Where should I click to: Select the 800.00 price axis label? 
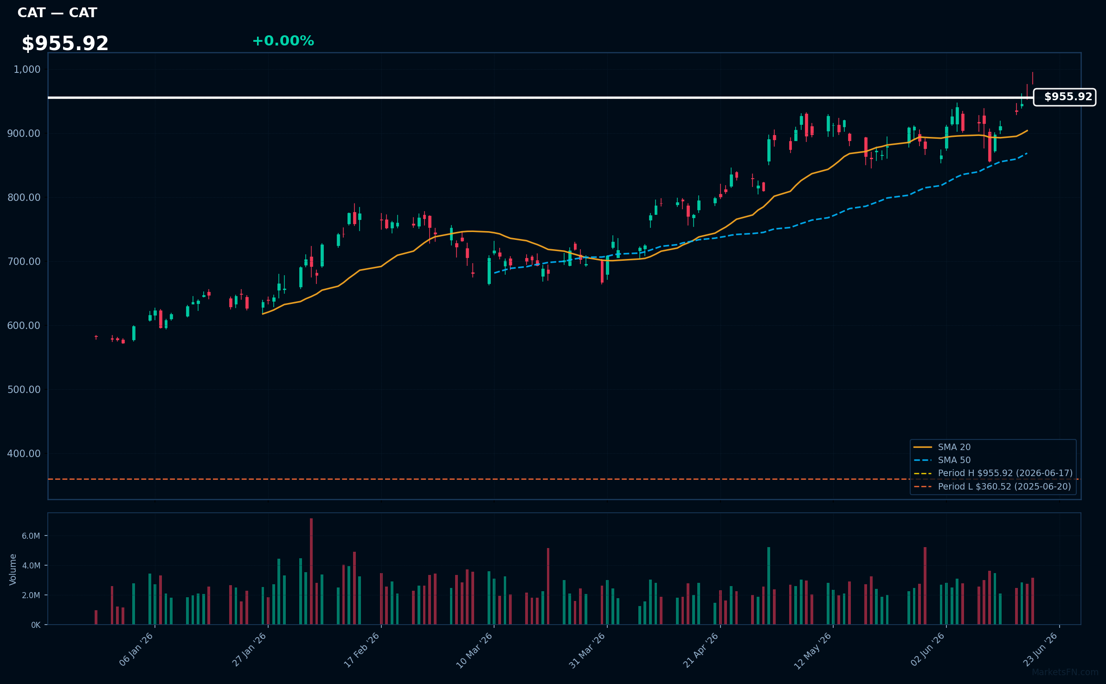point(24,198)
